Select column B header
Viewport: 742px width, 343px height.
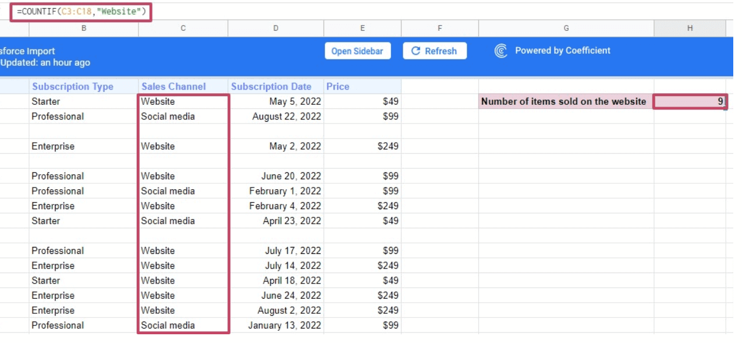84,28
